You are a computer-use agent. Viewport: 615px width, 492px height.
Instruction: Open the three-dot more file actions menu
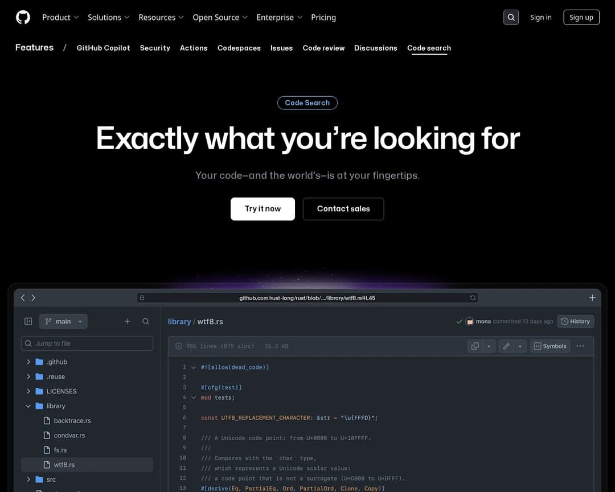coord(580,346)
